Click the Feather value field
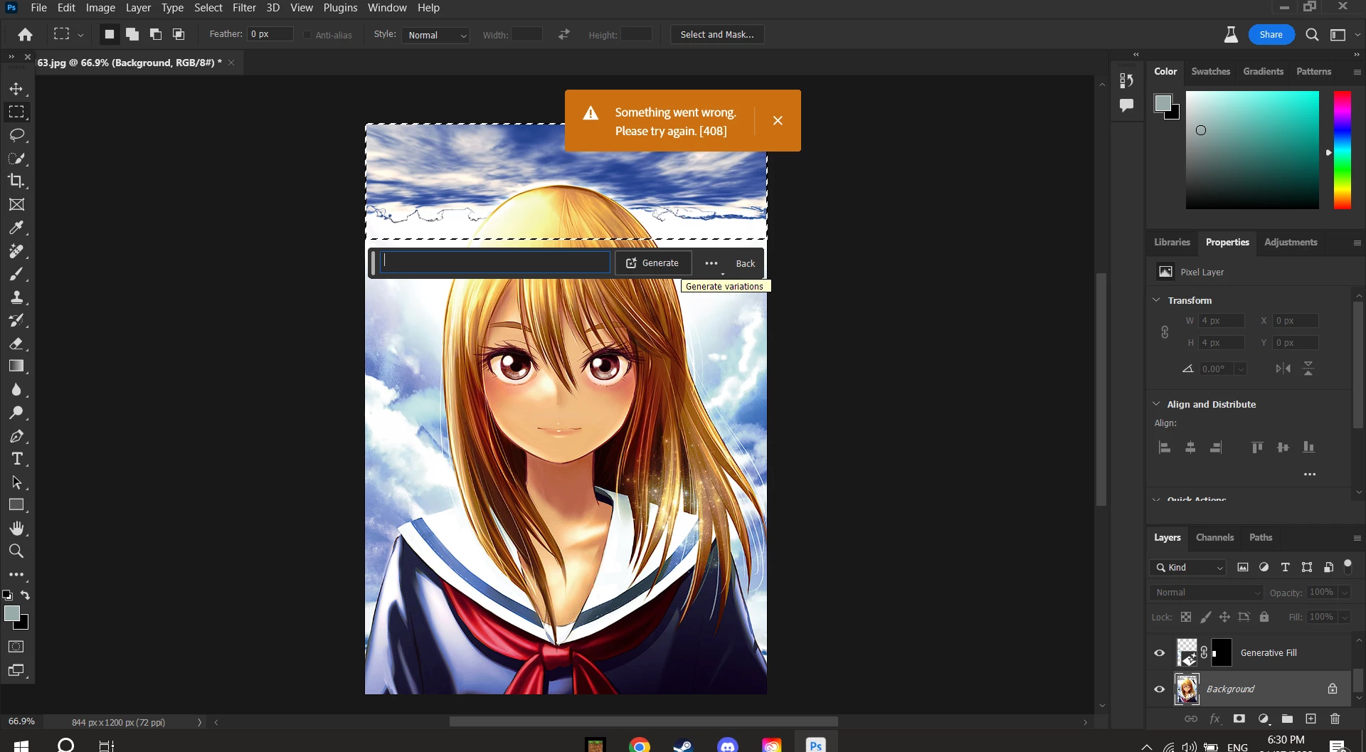Image resolution: width=1366 pixels, height=752 pixels. pos(270,34)
